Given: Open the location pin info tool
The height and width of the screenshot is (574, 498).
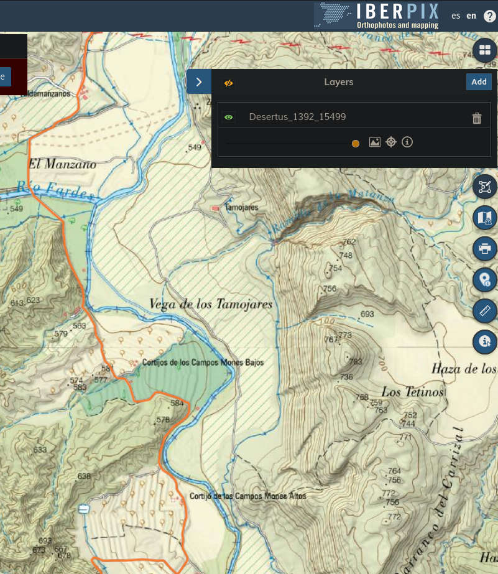Looking at the screenshot, I should coord(485,279).
